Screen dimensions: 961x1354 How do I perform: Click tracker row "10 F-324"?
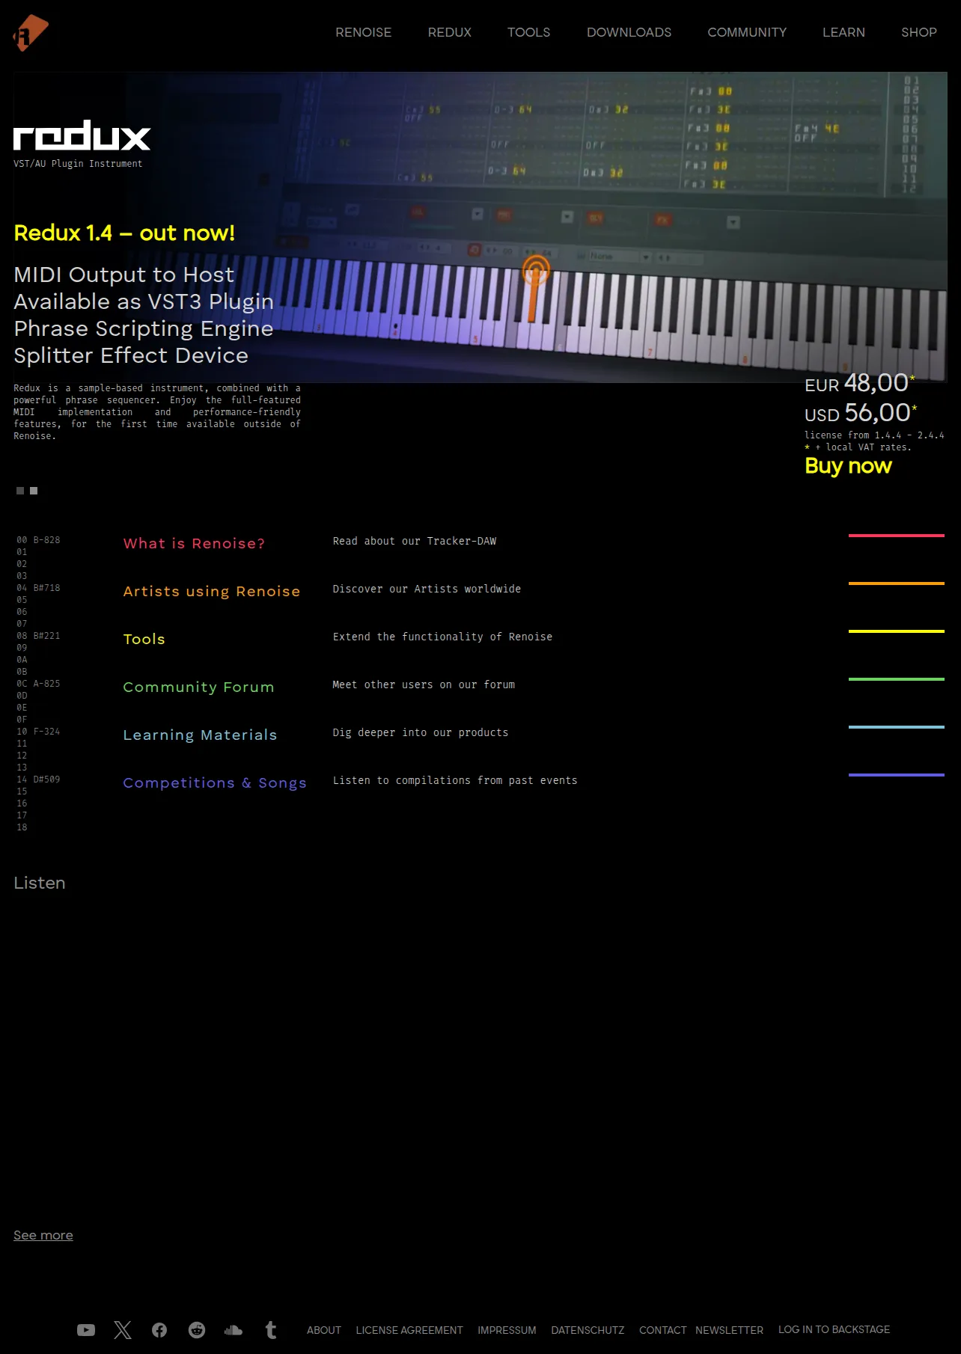[x=38, y=732]
